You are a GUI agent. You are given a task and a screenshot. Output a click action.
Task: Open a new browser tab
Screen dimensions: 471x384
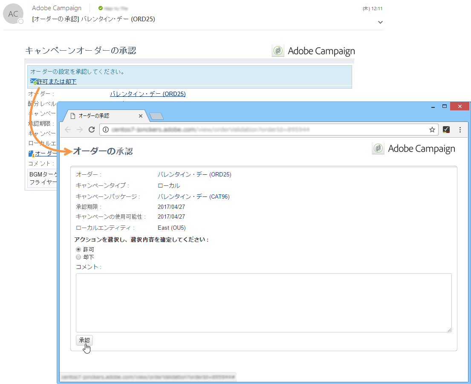point(156,116)
